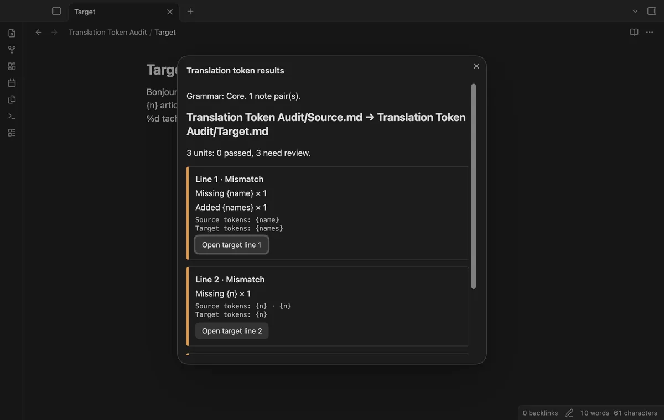This screenshot has width=664, height=420.
Task: Add a new tab
Action: tap(190, 11)
